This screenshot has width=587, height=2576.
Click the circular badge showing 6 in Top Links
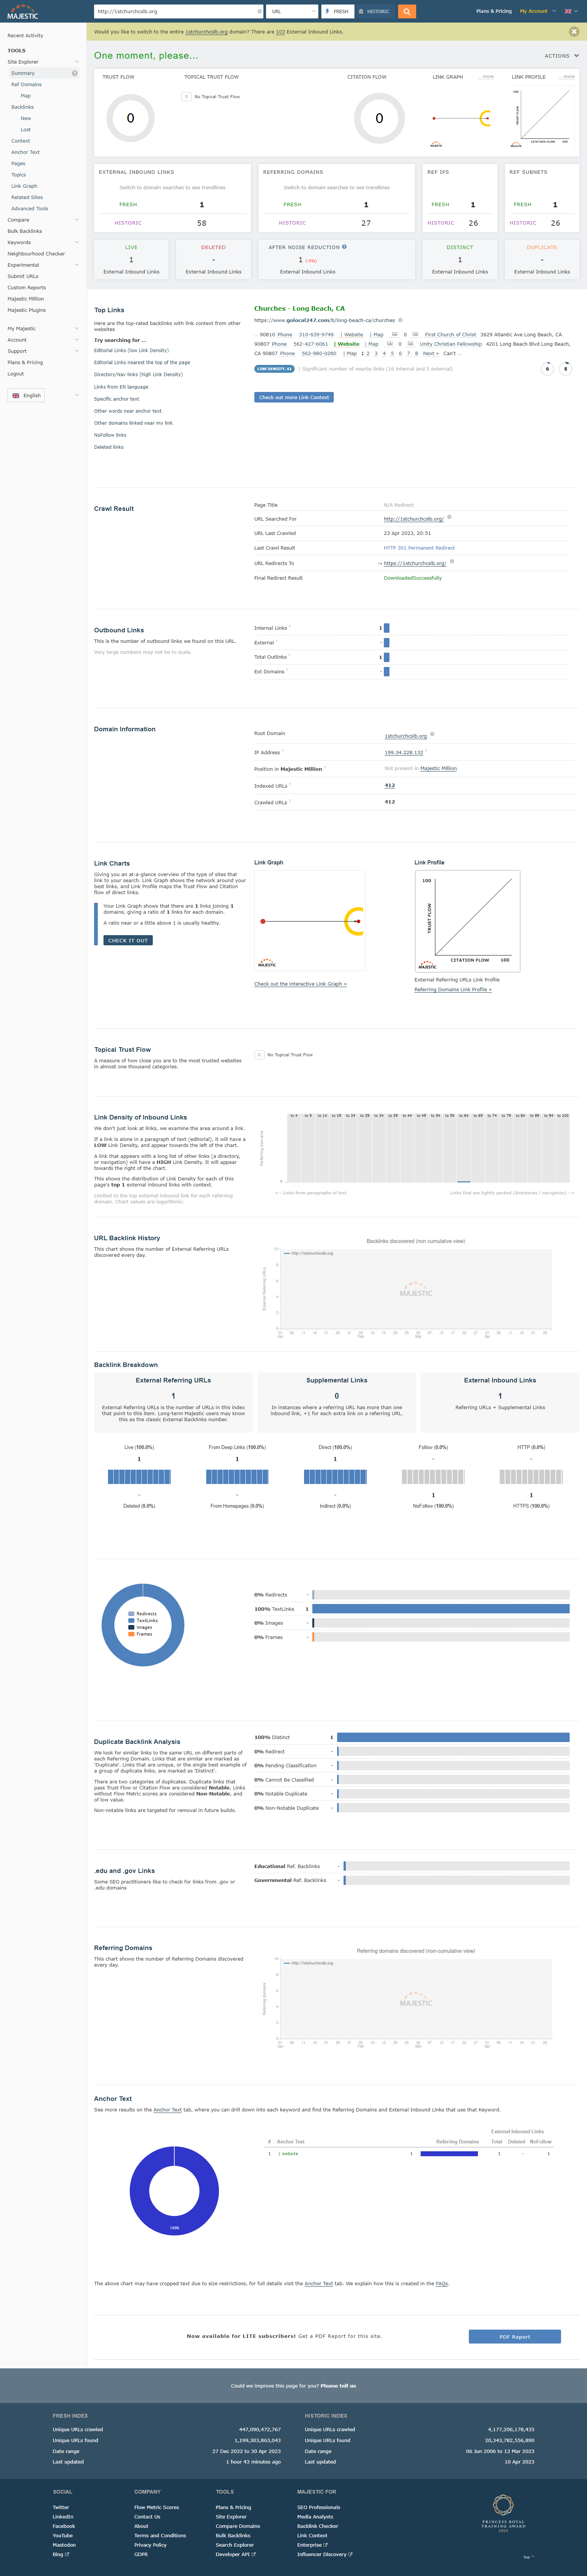pos(547,369)
